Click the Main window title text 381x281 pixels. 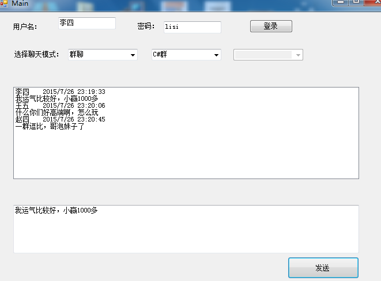pyautogui.click(x=20, y=3)
